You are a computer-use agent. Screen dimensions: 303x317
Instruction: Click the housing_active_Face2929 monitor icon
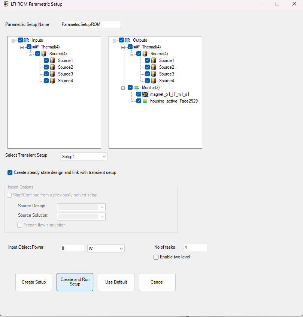[x=145, y=101]
